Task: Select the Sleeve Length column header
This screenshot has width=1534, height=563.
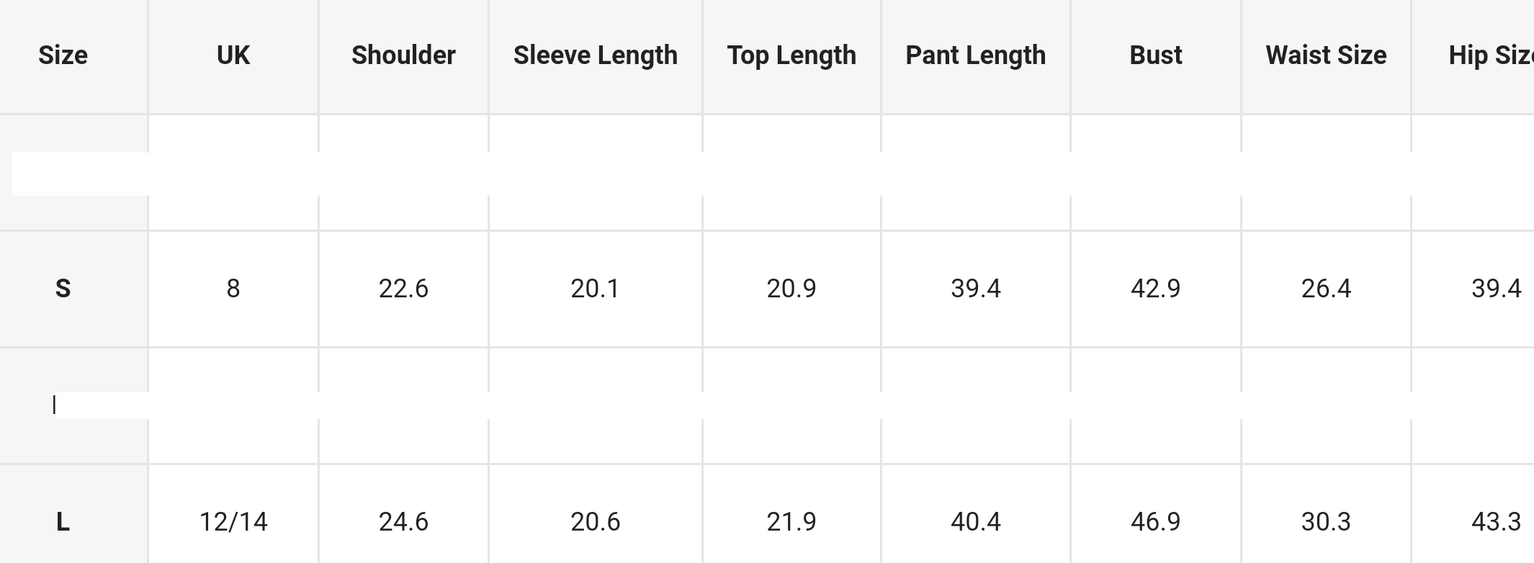Action: click(x=595, y=55)
